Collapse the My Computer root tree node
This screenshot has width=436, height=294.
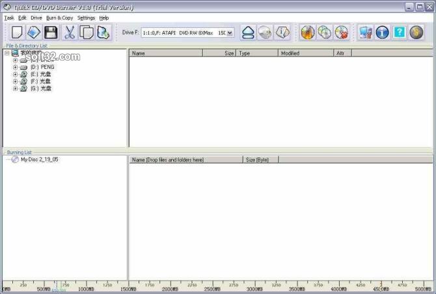click(x=7, y=53)
